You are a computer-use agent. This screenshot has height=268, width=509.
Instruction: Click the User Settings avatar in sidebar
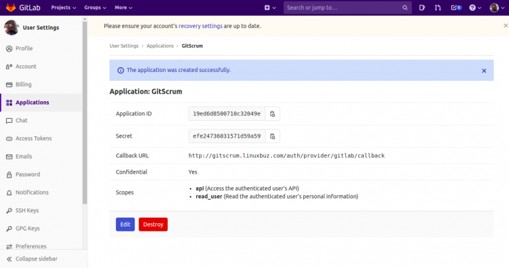[x=12, y=28]
